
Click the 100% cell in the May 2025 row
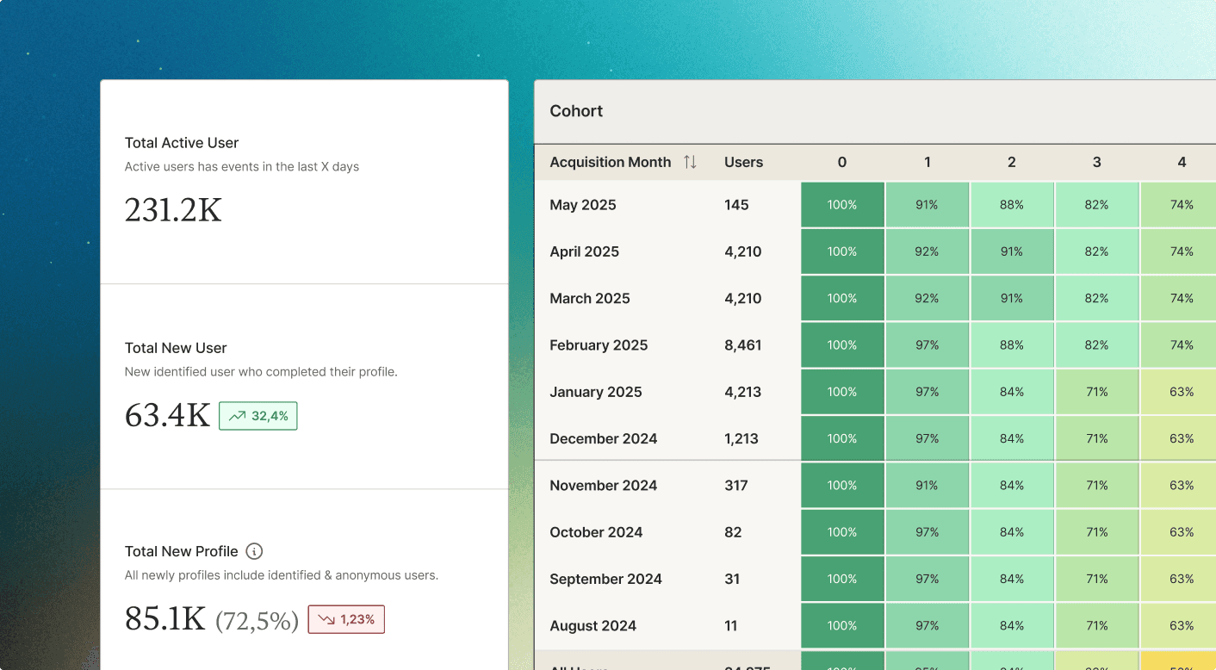point(841,205)
